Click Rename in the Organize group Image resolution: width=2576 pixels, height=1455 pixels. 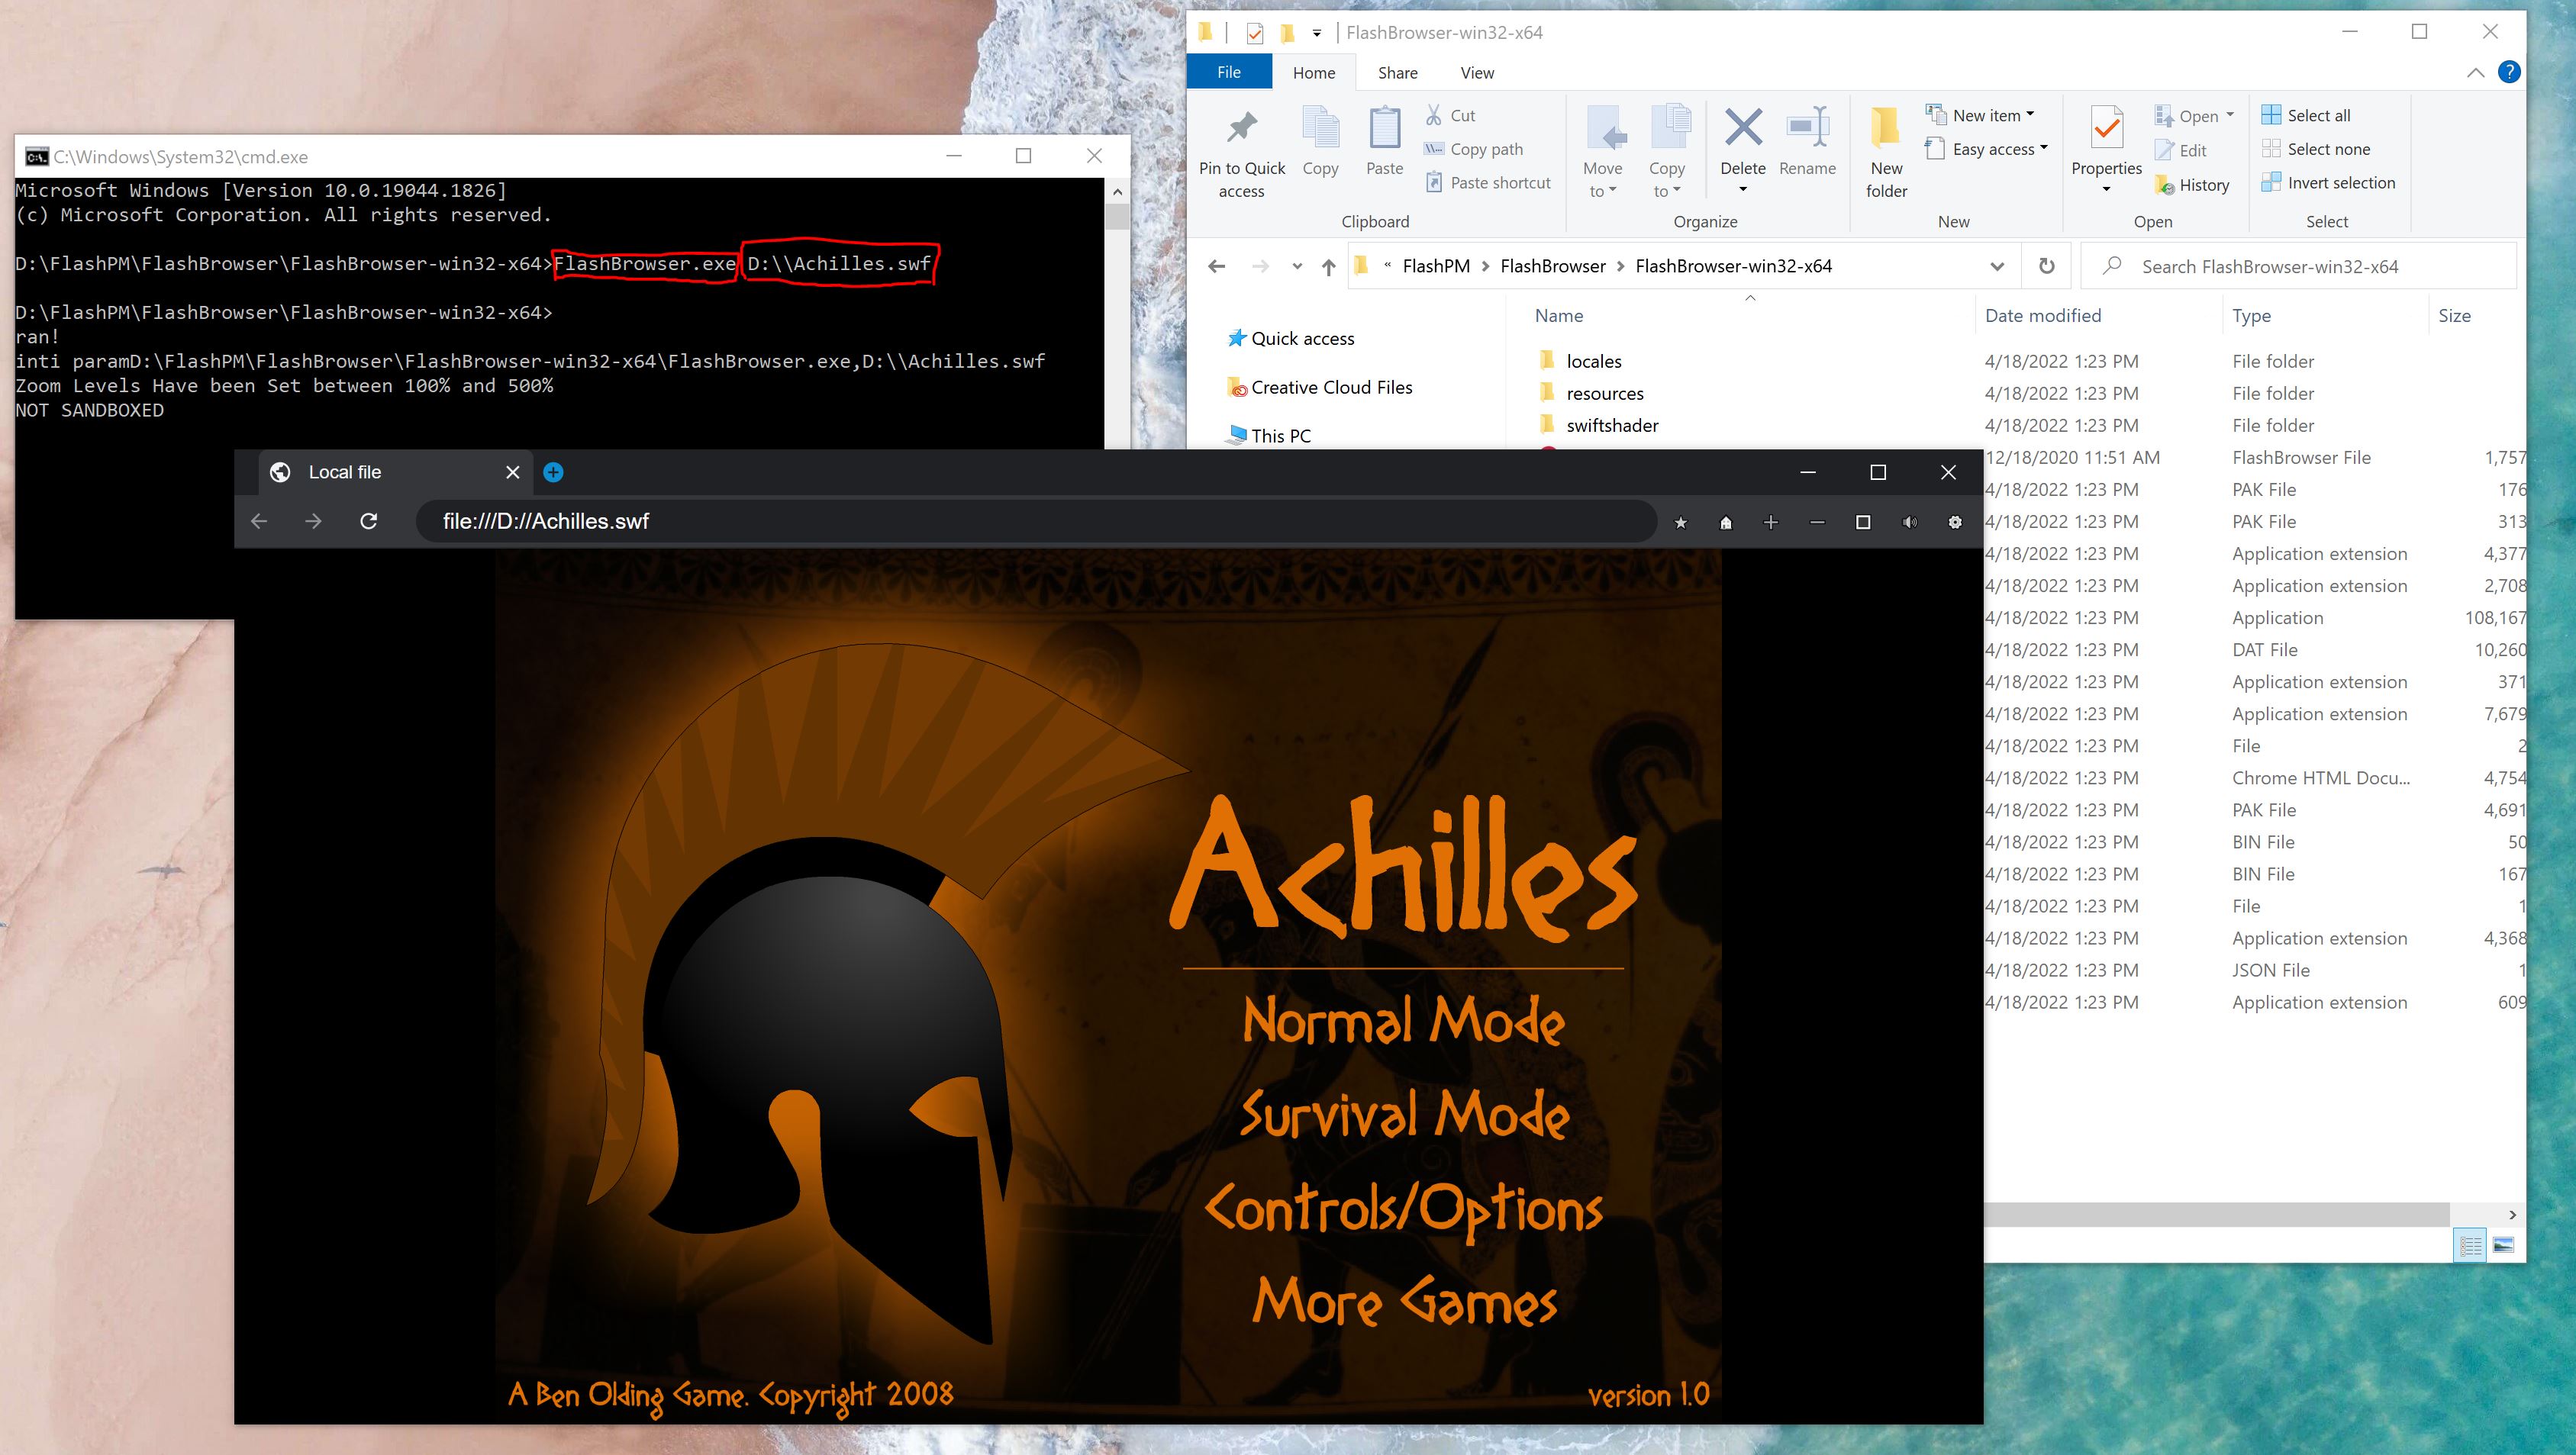(x=1807, y=142)
